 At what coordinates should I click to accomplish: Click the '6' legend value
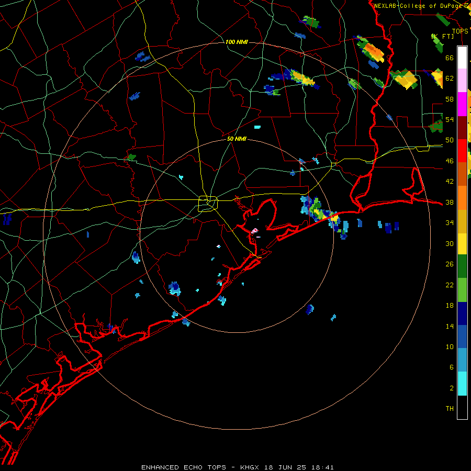click(451, 367)
